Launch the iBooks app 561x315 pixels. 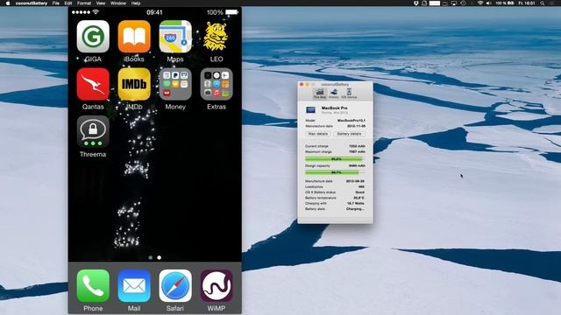point(134,37)
